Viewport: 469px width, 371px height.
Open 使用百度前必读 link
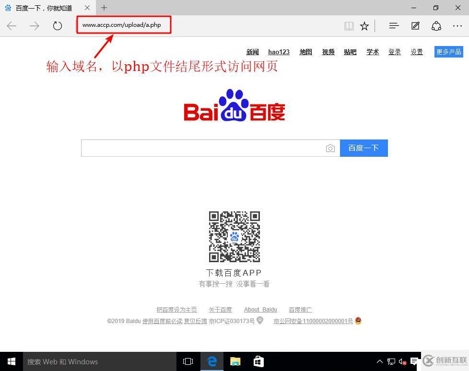(x=162, y=321)
